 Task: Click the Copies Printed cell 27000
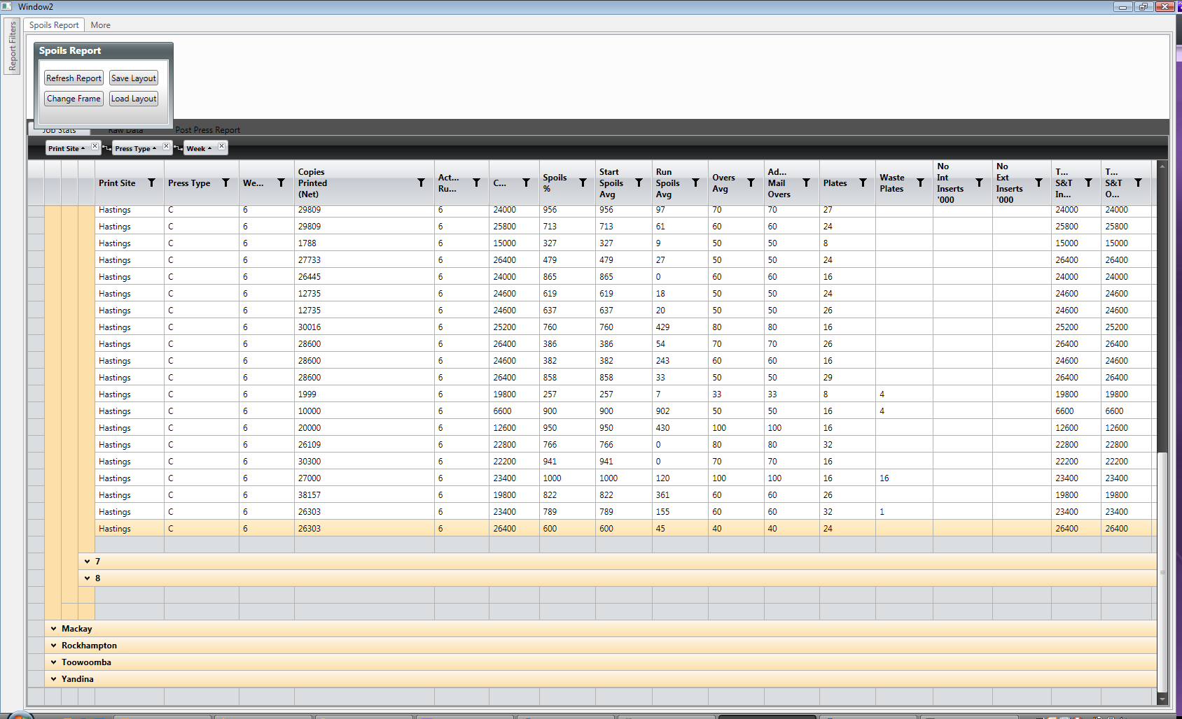coord(364,478)
